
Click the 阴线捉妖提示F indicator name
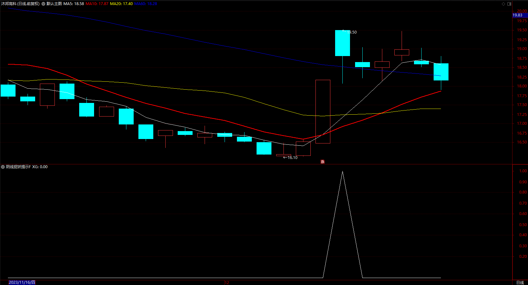click(x=18, y=167)
